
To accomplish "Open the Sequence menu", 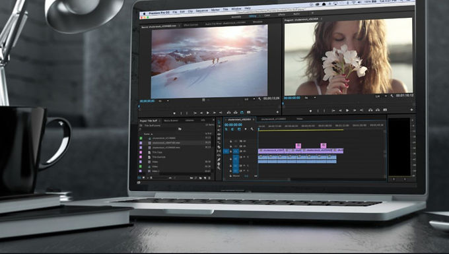I will point(202,11).
